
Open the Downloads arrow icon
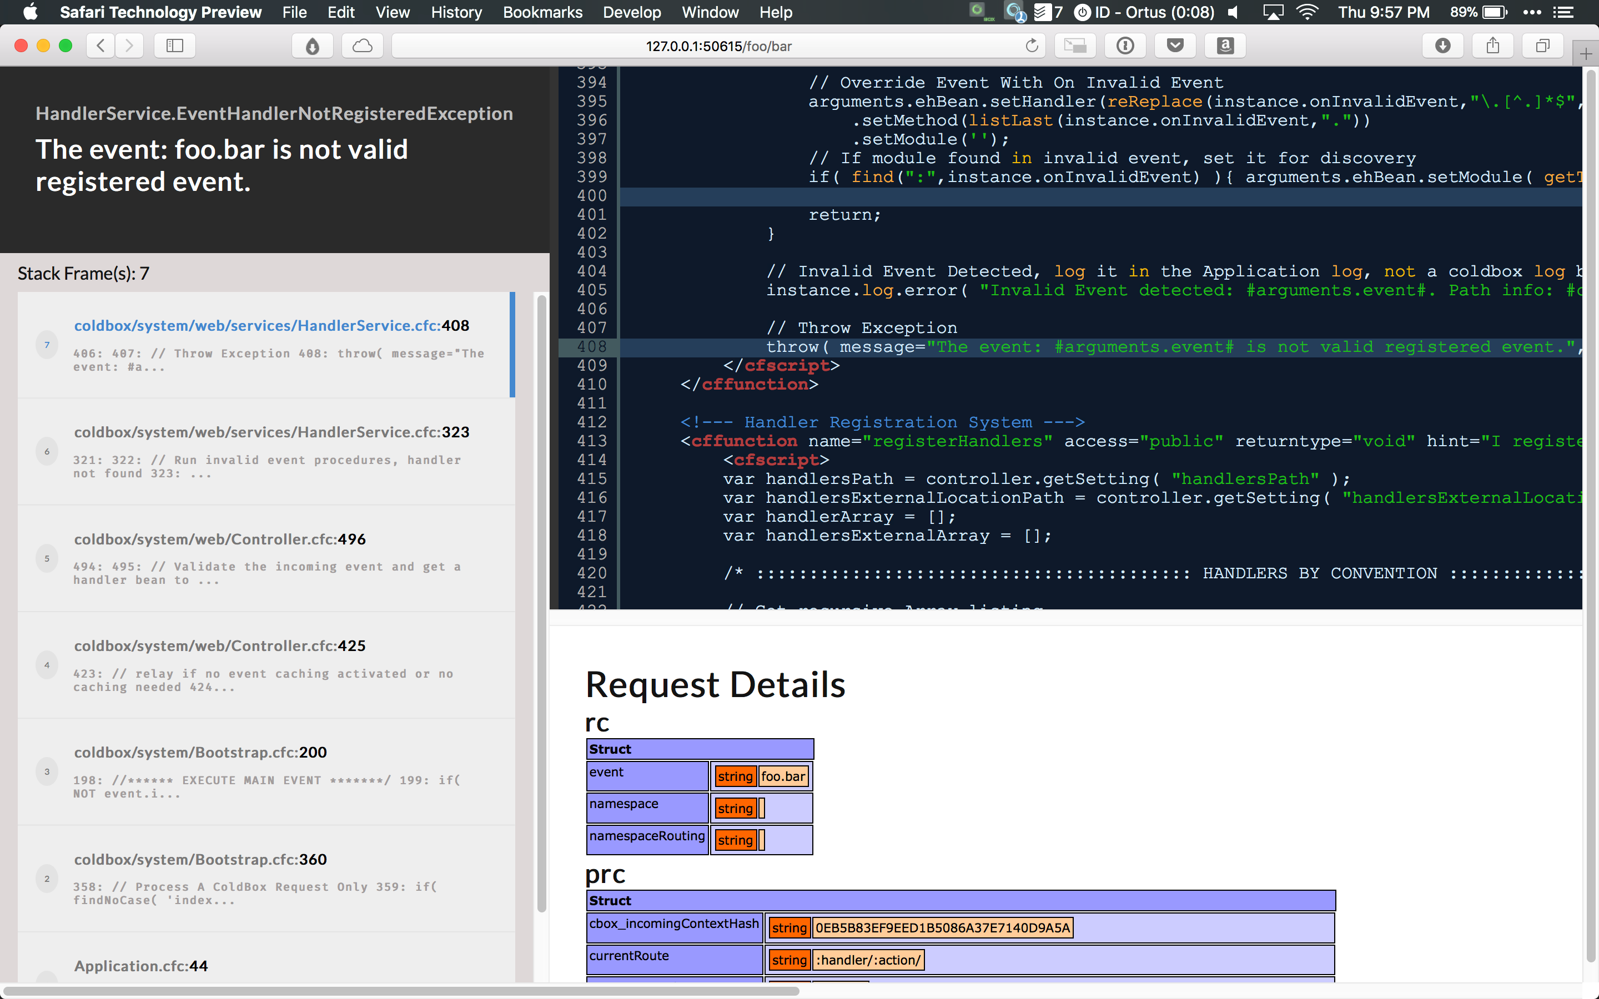click(x=1442, y=46)
